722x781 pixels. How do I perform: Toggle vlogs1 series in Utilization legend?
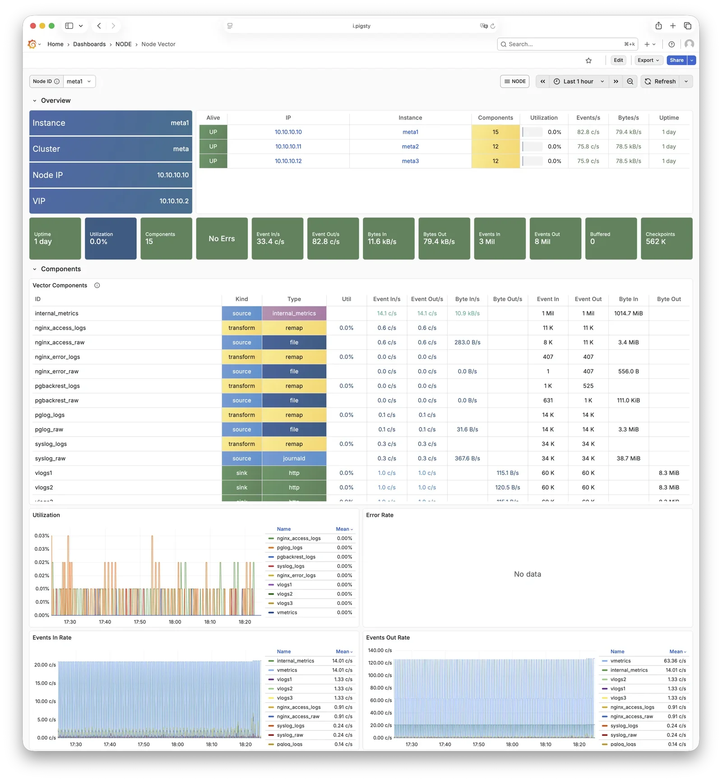tap(284, 585)
